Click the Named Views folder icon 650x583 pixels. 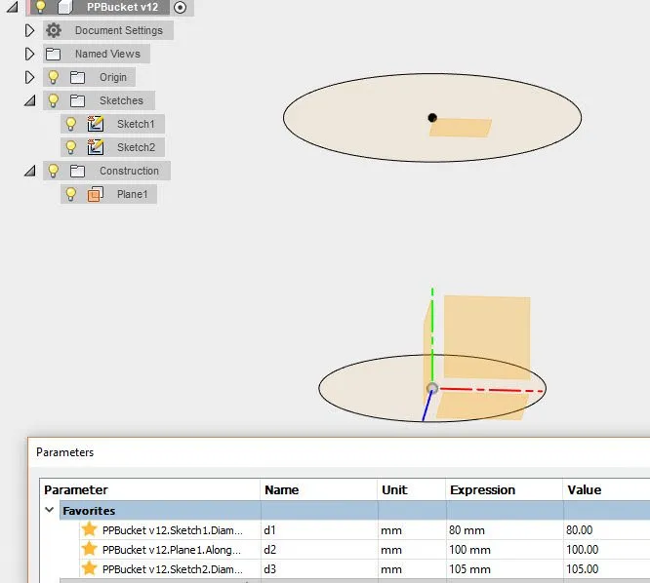tap(53, 54)
